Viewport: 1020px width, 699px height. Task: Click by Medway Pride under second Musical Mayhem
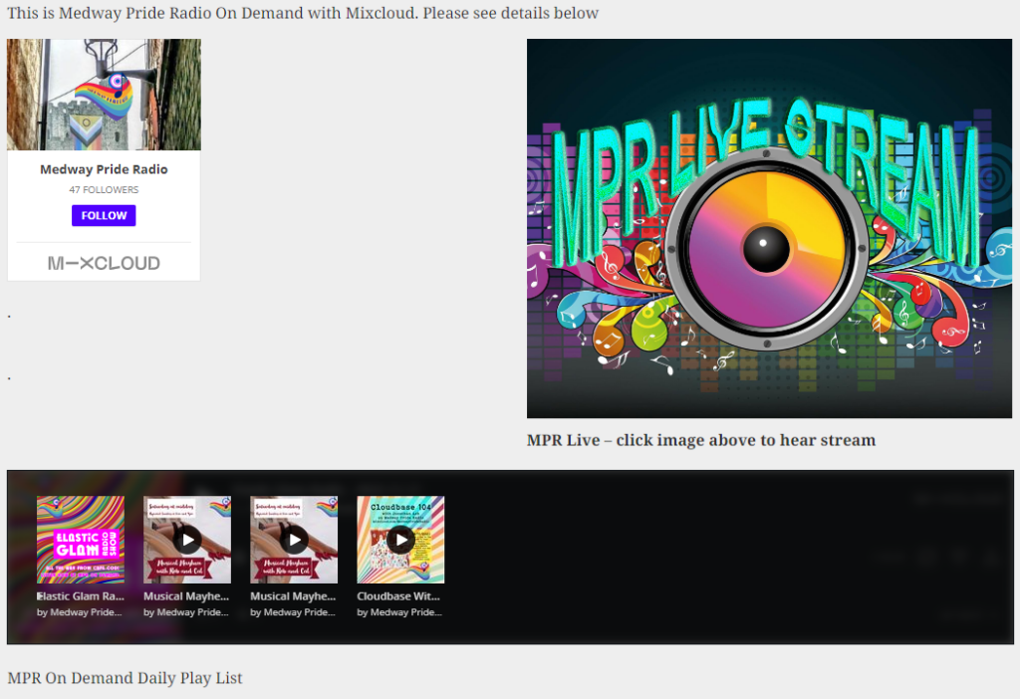pyautogui.click(x=293, y=612)
